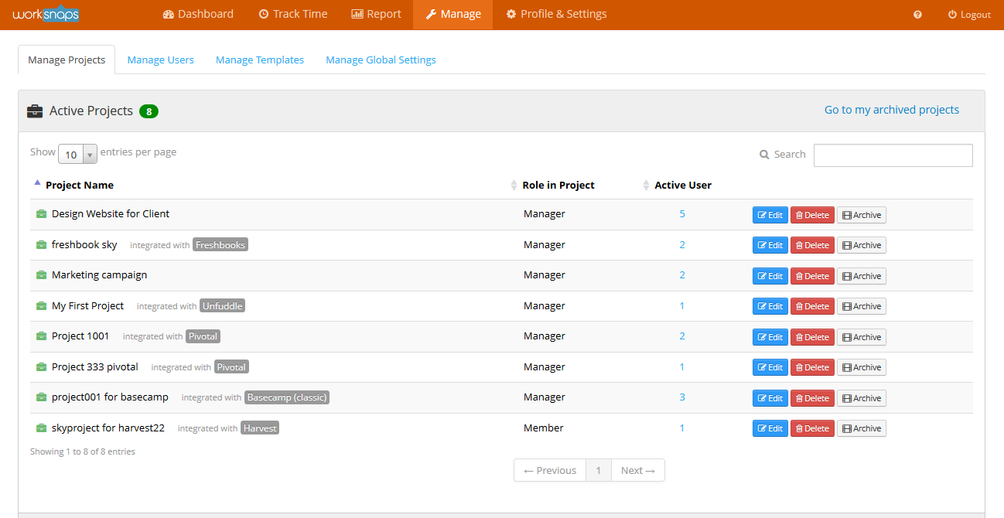Screen dimensions: 1004x518
Task: Click the active user count for Design Website
Action: pos(681,213)
